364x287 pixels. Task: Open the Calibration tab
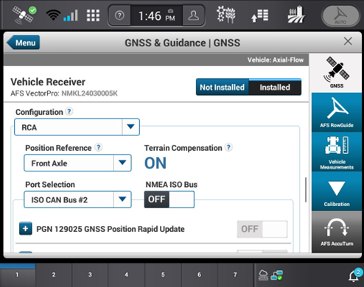coord(337,191)
